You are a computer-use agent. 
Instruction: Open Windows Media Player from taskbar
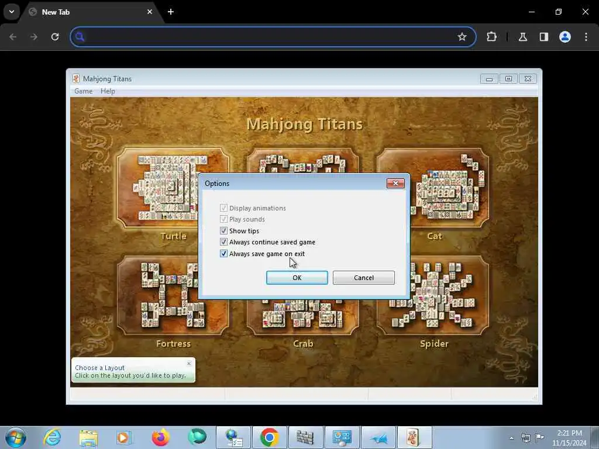[x=124, y=437]
